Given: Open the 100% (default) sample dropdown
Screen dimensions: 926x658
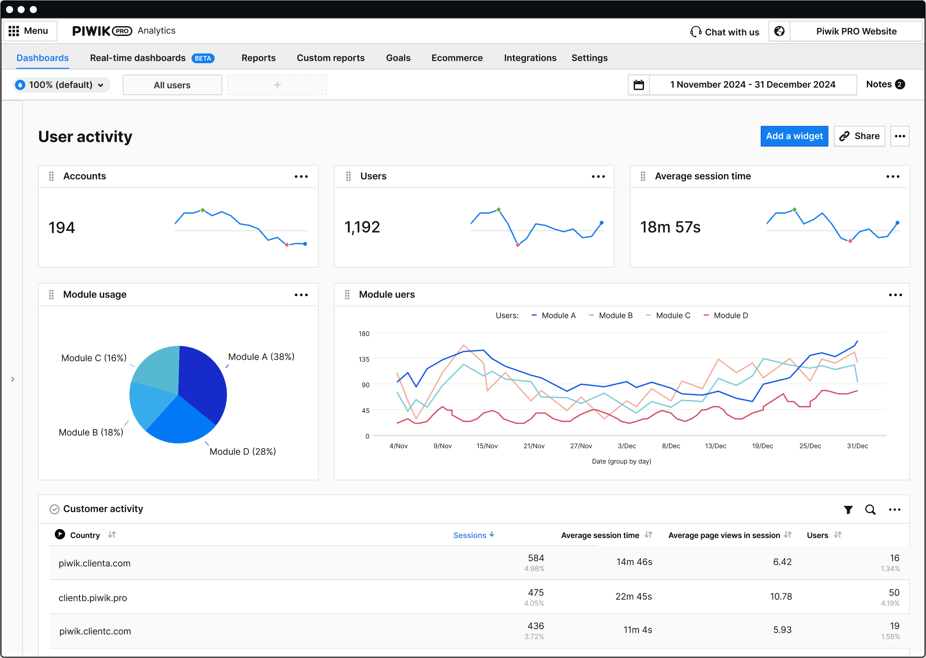Looking at the screenshot, I should coord(61,84).
